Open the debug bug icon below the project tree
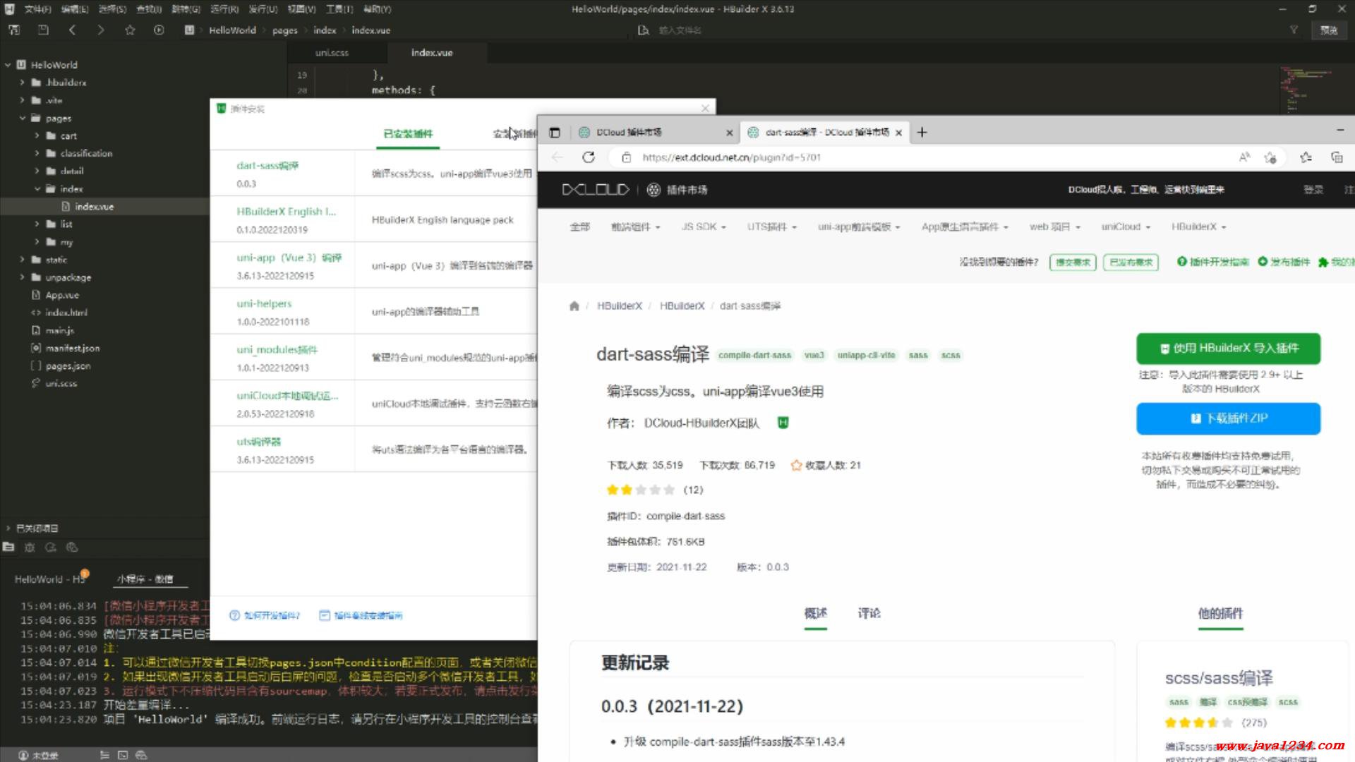The width and height of the screenshot is (1355, 762). pos(30,547)
